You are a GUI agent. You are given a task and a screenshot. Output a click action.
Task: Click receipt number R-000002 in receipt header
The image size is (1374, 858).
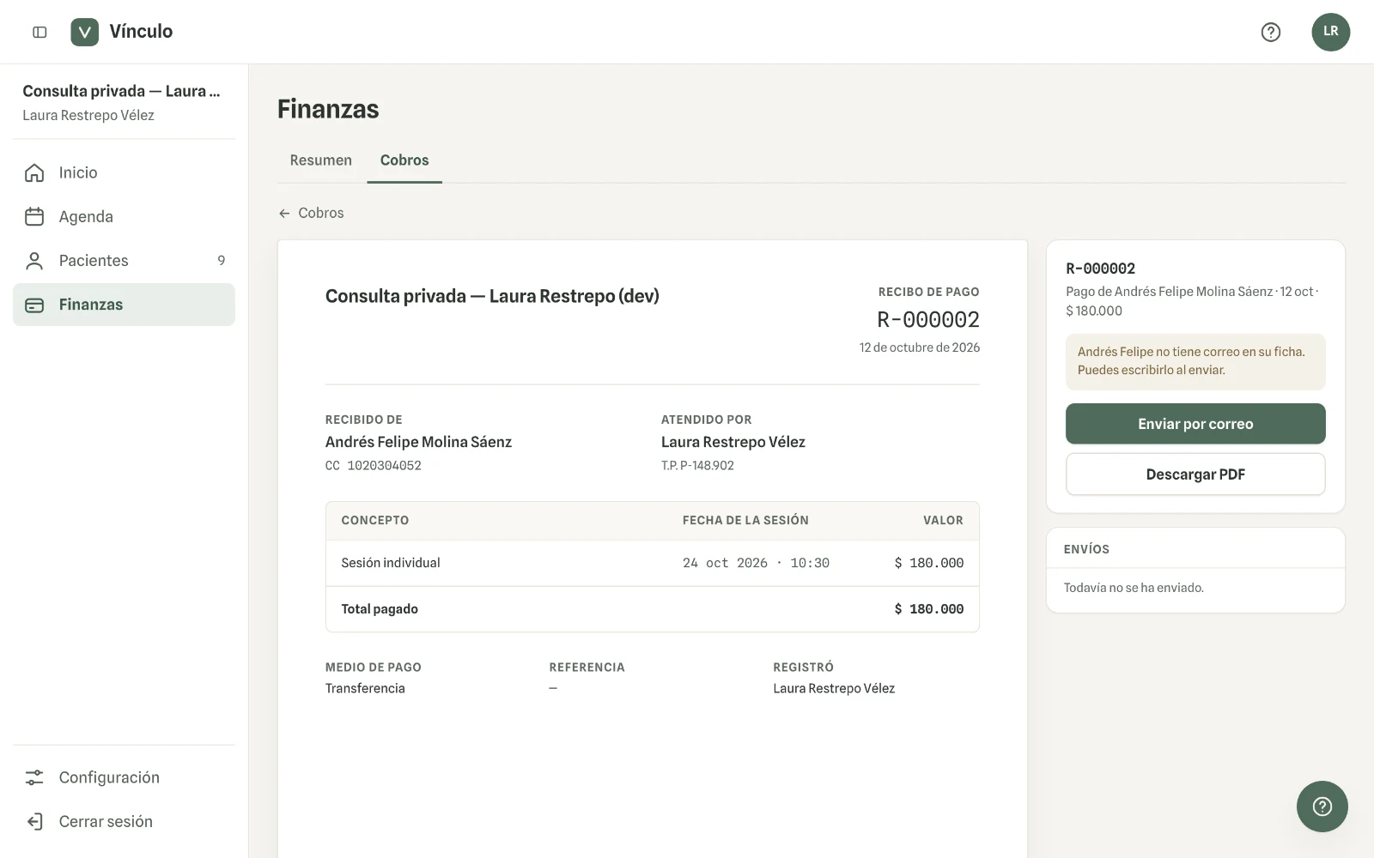927,320
